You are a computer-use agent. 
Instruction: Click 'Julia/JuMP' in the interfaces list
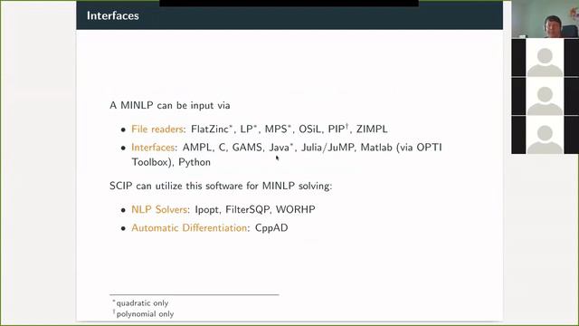tap(327, 148)
